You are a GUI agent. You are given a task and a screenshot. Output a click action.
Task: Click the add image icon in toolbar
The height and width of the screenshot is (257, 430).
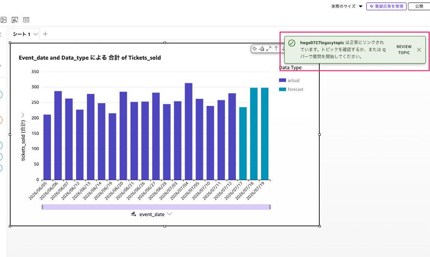[x=4, y=20]
